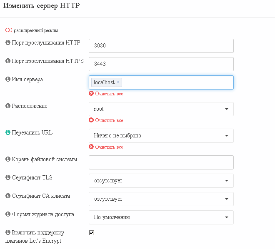275x249 pixels.
Task: Toggle расширенный режим switch
Action: 9,30
